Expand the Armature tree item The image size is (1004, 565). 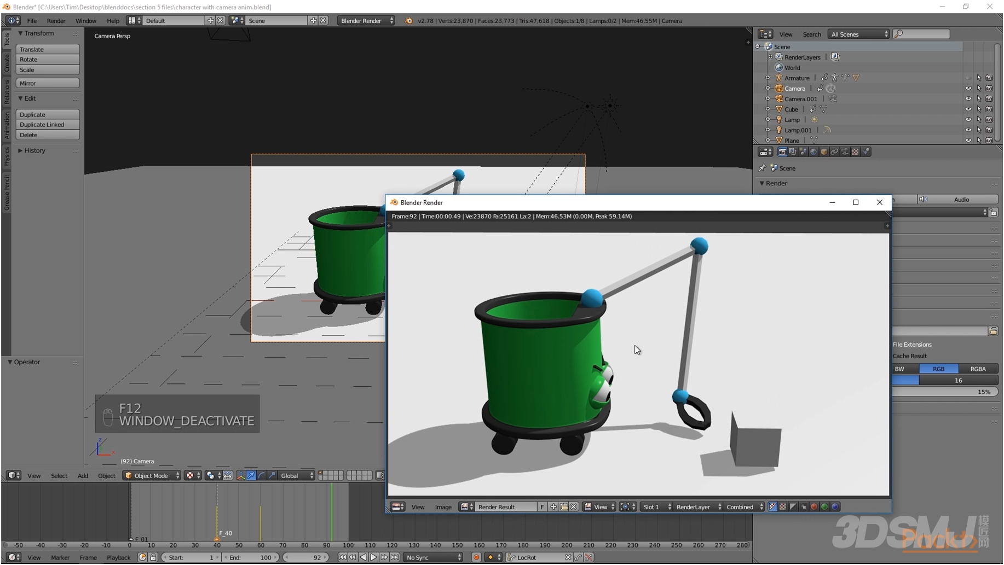click(x=768, y=78)
